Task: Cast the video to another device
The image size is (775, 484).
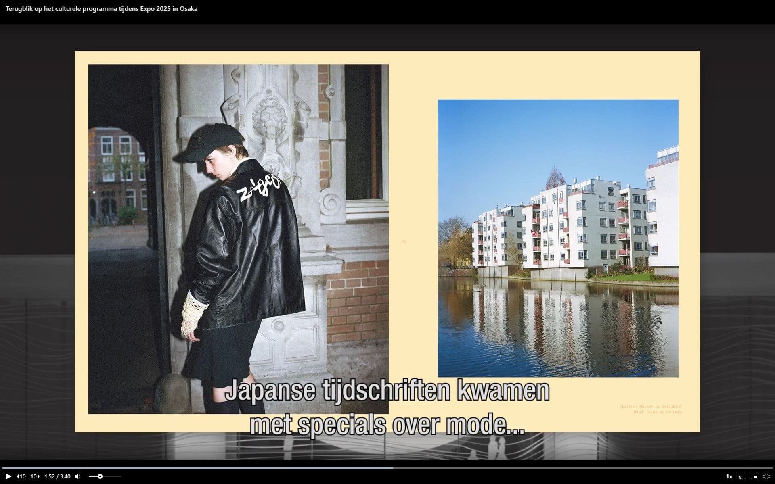Action: click(742, 476)
